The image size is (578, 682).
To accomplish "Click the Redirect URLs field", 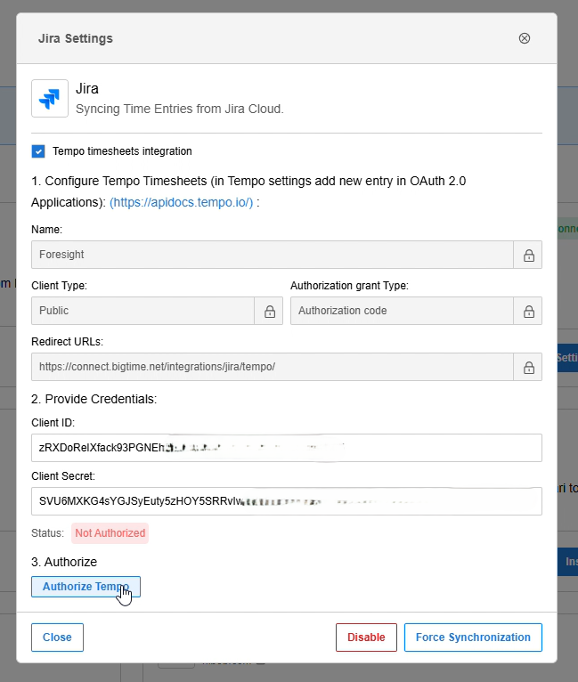I will [x=273, y=367].
